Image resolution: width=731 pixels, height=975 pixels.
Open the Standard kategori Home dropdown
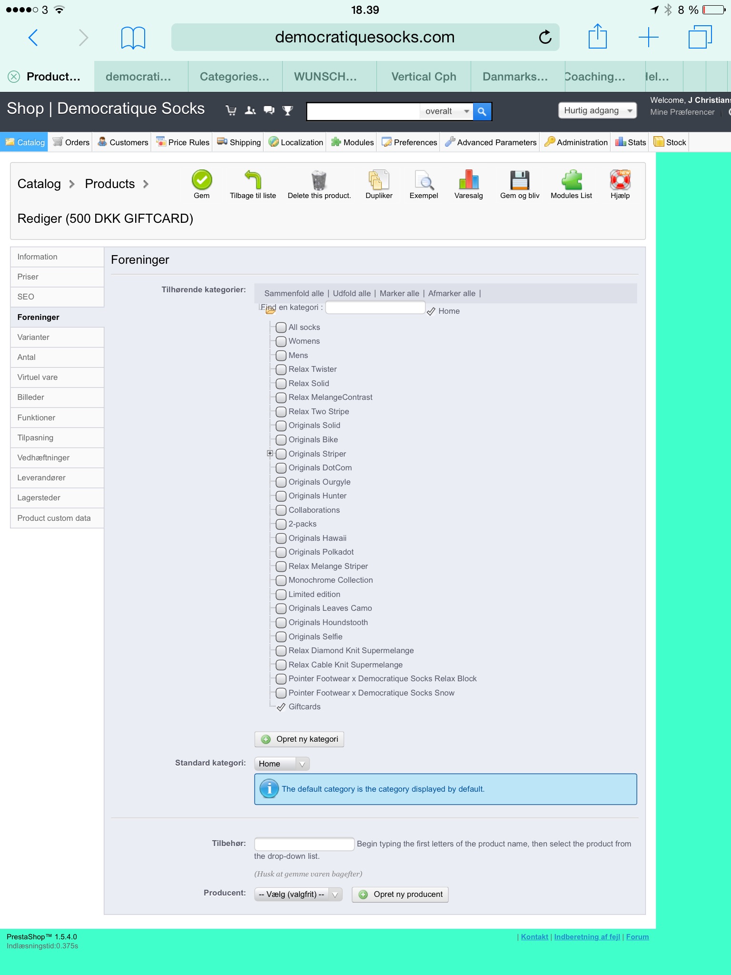(x=282, y=764)
